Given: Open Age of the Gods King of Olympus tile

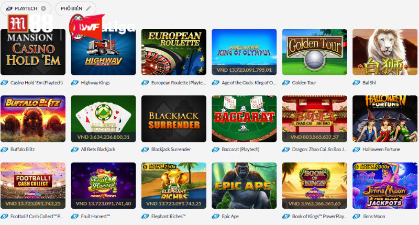Looking at the screenshot, I should click(x=244, y=52).
